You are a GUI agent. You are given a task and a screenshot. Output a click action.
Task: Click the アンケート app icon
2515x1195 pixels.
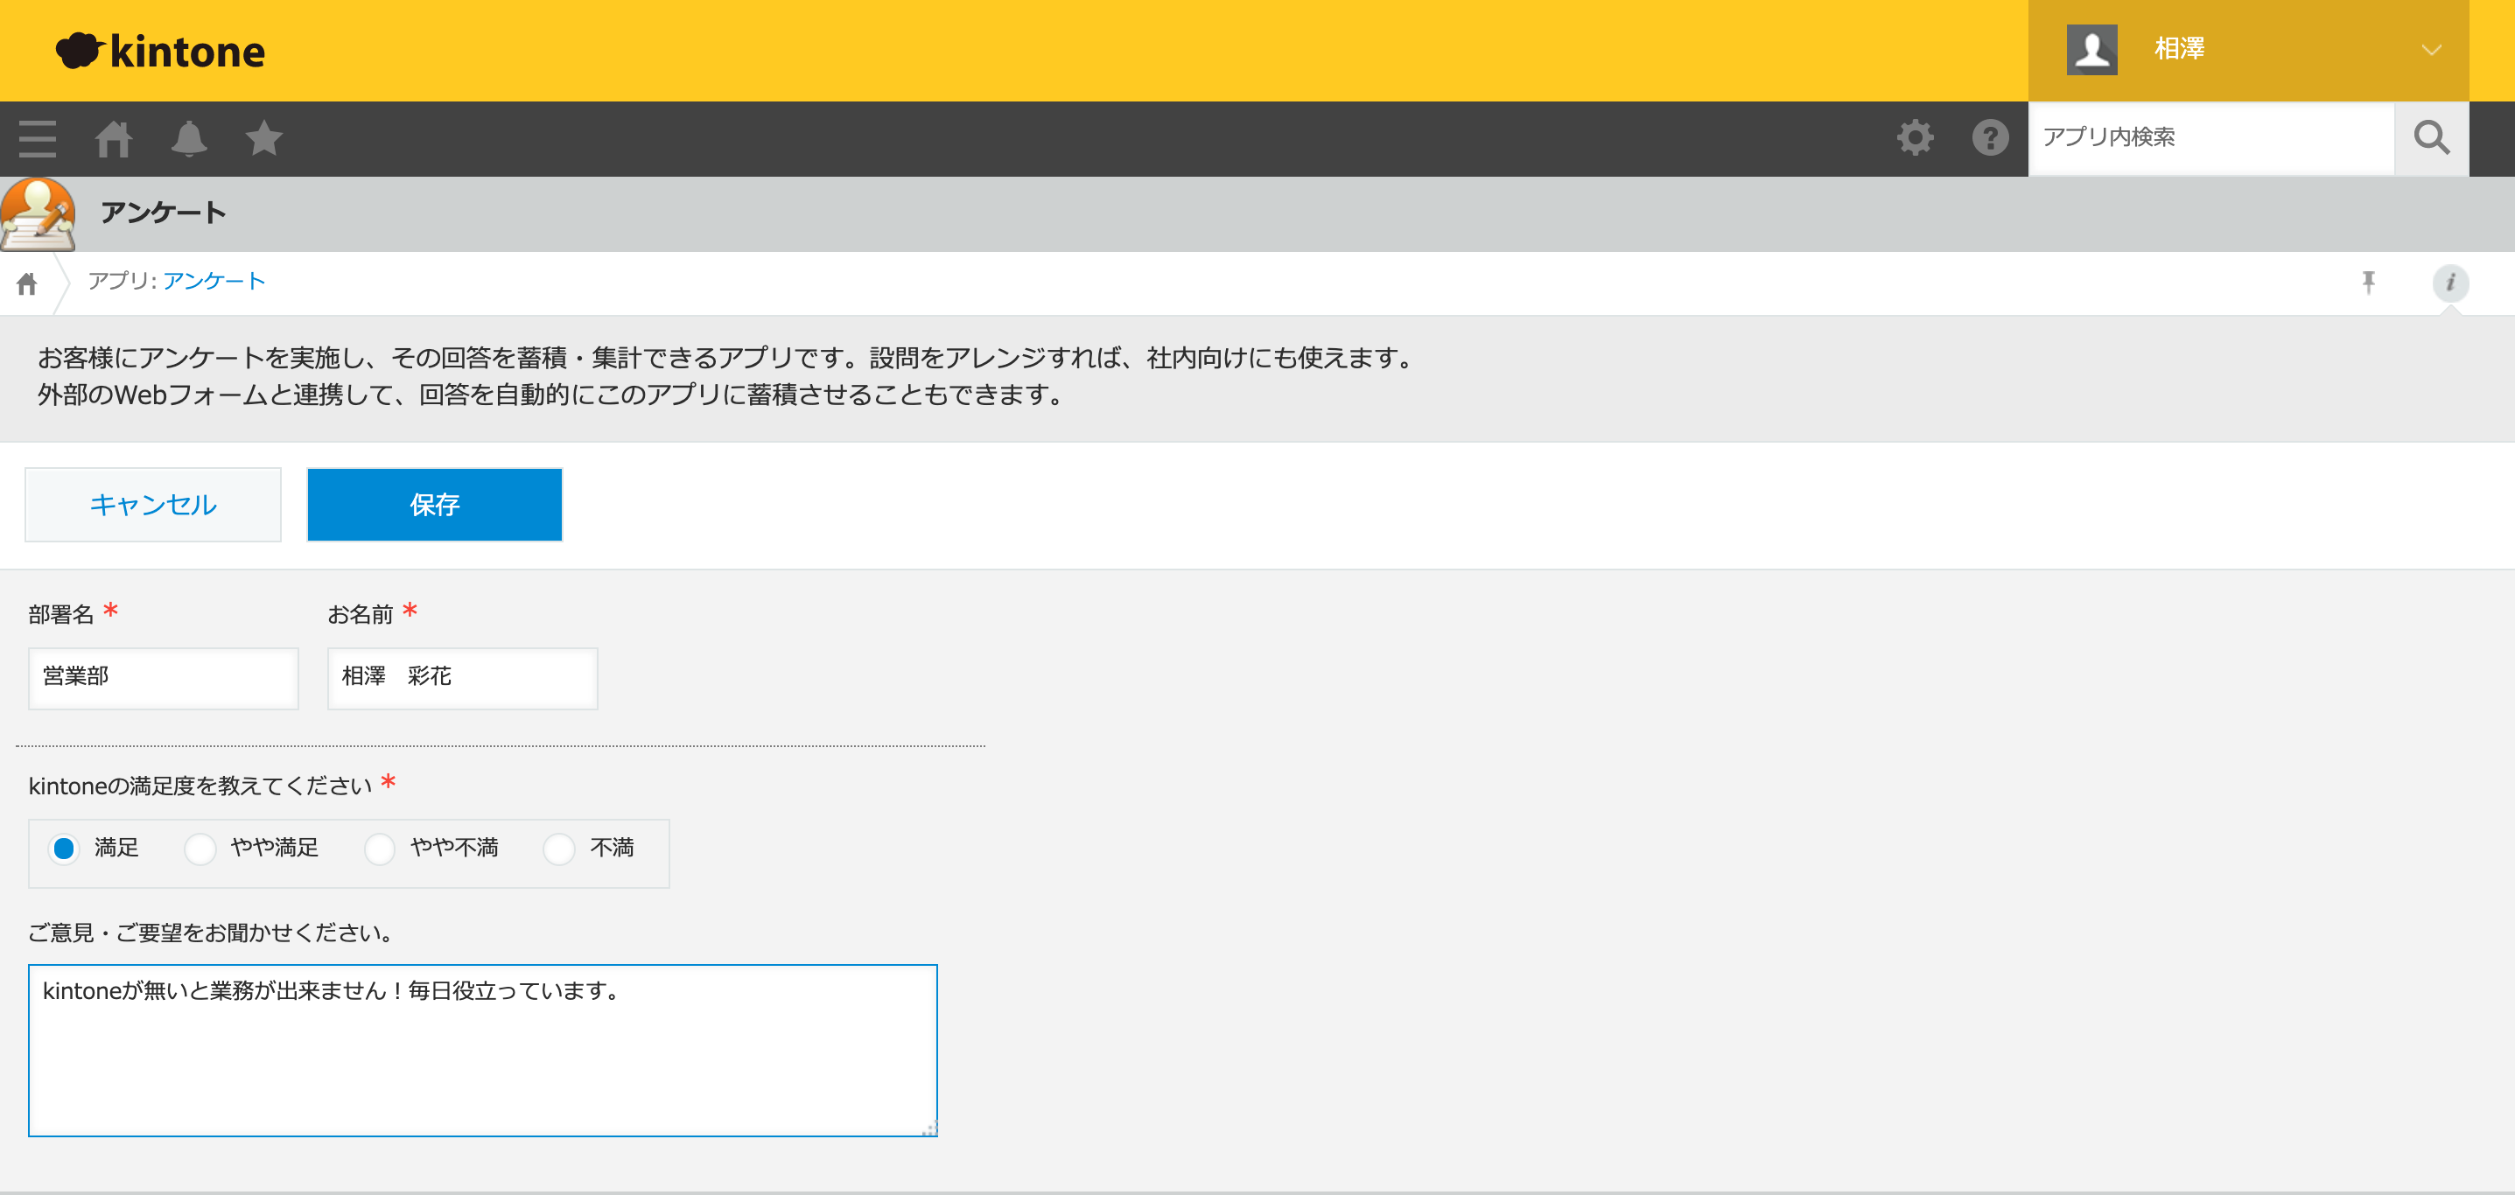[x=37, y=213]
